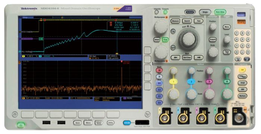This screenshot has height=134, width=261.
Task: Toggle green channel 4 on
Action: tap(227, 82)
